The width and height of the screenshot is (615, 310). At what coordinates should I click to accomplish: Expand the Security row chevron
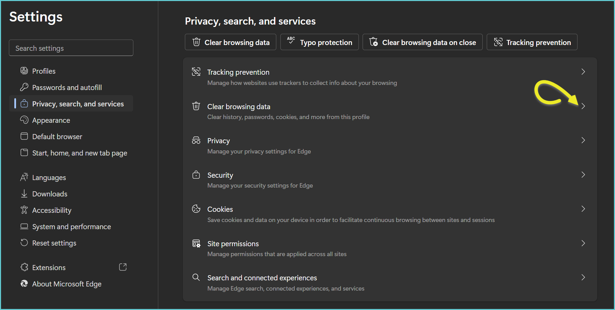583,175
